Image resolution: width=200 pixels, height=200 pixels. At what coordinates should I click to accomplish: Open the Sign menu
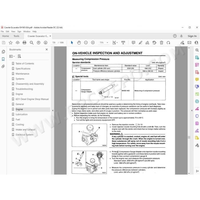(x=19, y=31)
